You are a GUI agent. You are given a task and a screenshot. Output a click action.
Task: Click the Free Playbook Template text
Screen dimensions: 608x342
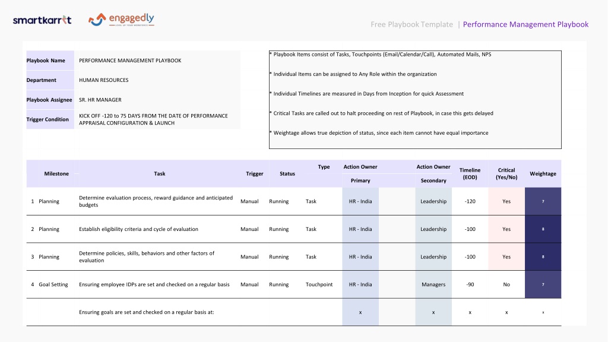(x=411, y=24)
